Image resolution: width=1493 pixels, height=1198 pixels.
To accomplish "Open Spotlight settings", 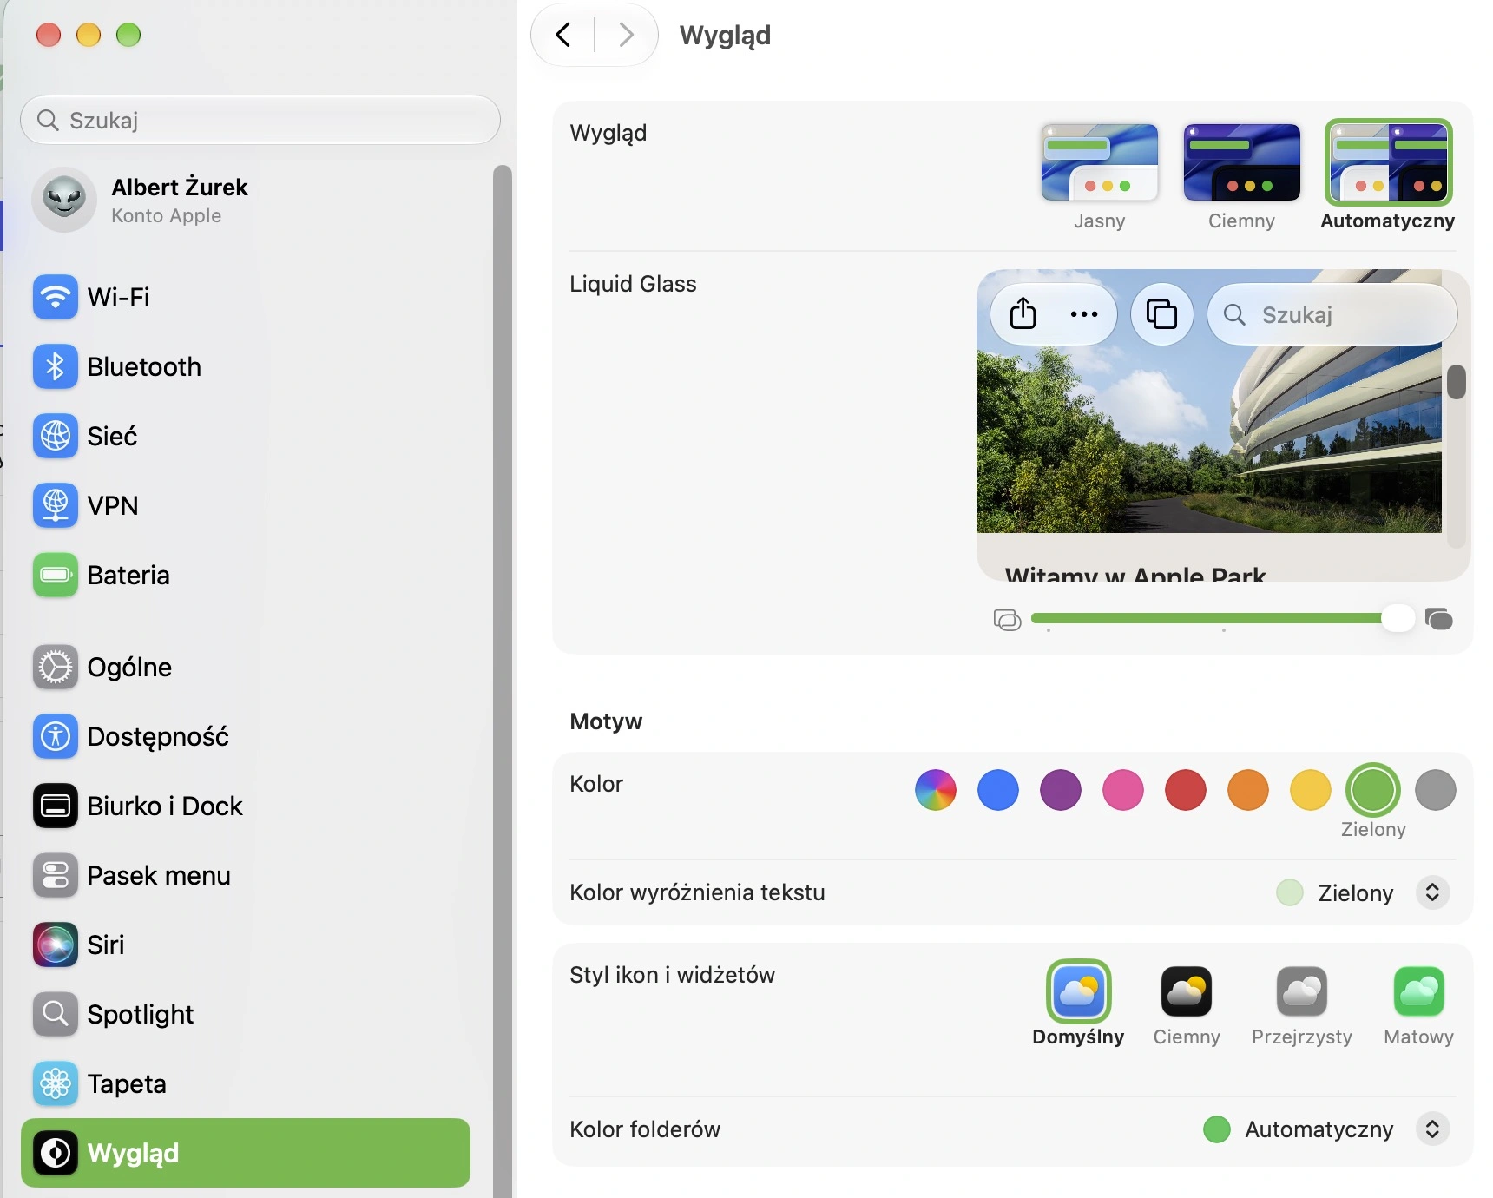I will point(245,1014).
